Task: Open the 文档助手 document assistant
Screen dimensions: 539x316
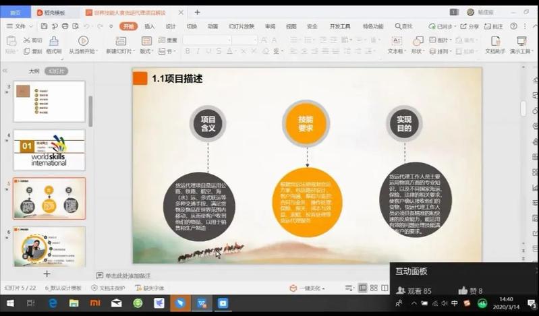Action: pyautogui.click(x=495, y=40)
